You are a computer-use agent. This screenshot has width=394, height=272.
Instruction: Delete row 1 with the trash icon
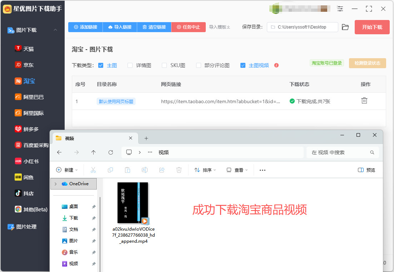point(364,101)
